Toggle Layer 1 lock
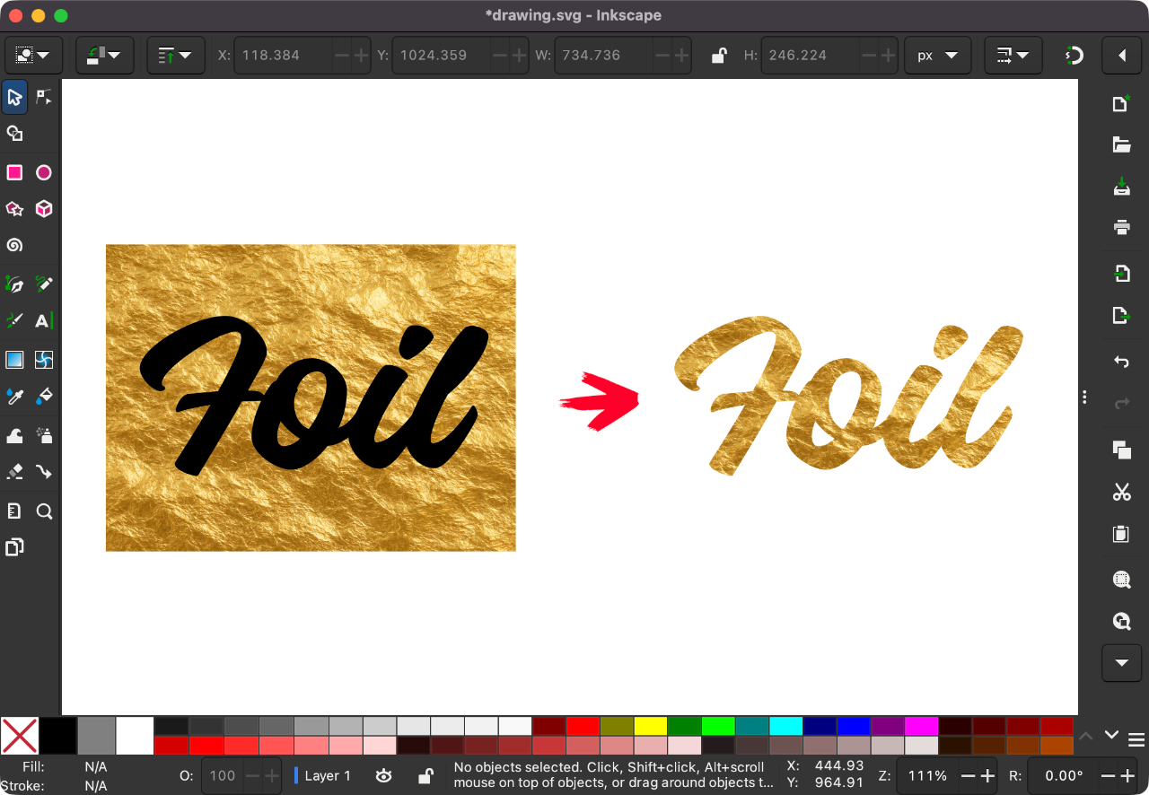The width and height of the screenshot is (1149, 795). coord(426,775)
